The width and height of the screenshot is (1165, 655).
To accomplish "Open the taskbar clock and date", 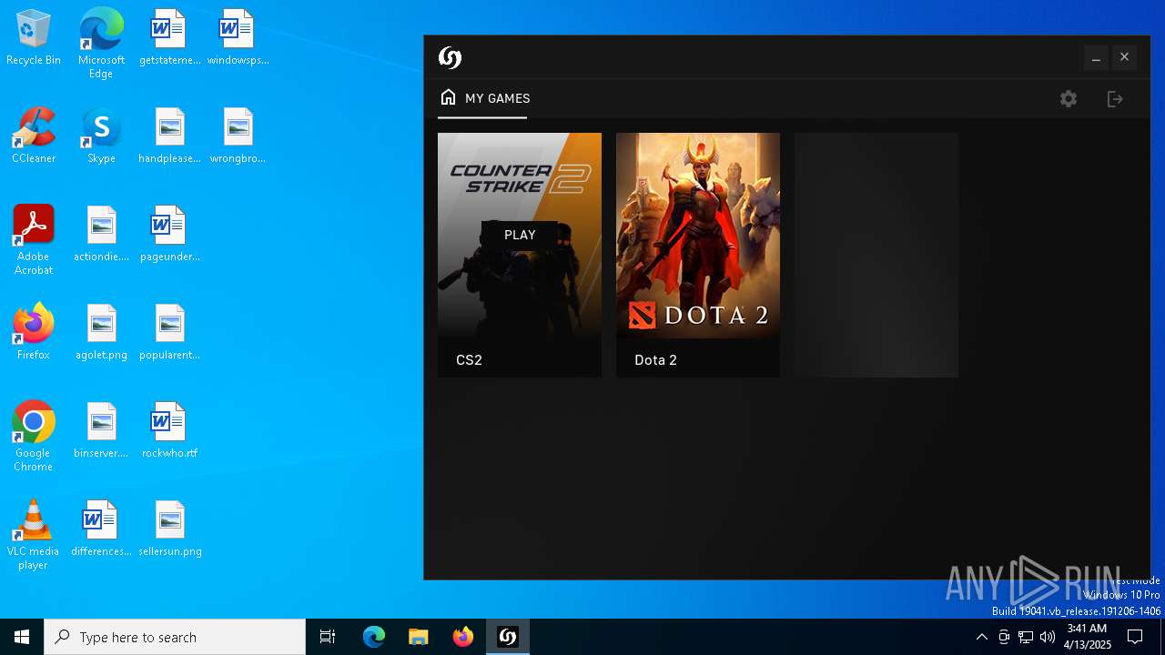I will point(1087,637).
